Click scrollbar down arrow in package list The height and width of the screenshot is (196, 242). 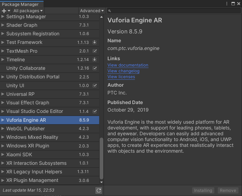(x=101, y=182)
